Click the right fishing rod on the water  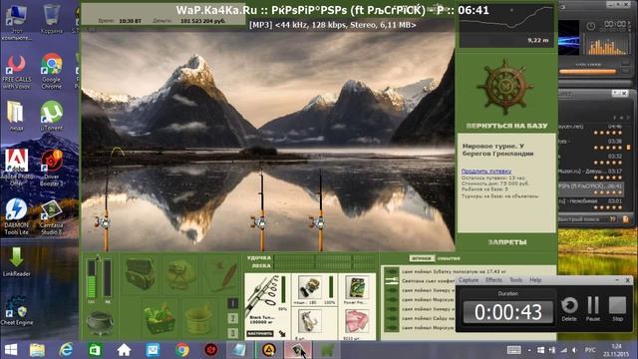pyautogui.click(x=320, y=209)
